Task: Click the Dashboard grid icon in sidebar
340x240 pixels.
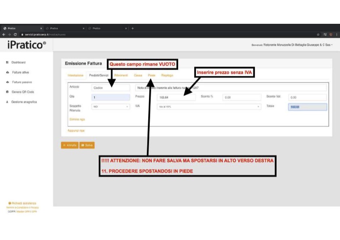Action: coord(7,63)
